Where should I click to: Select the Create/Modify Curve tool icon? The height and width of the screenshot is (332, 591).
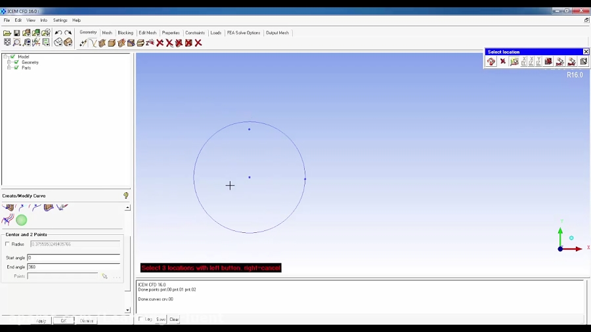tap(93, 43)
